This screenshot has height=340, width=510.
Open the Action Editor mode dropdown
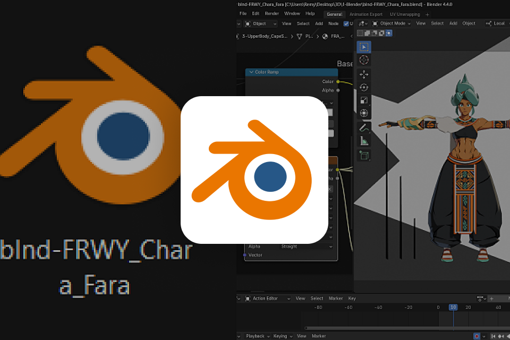tap(267, 299)
